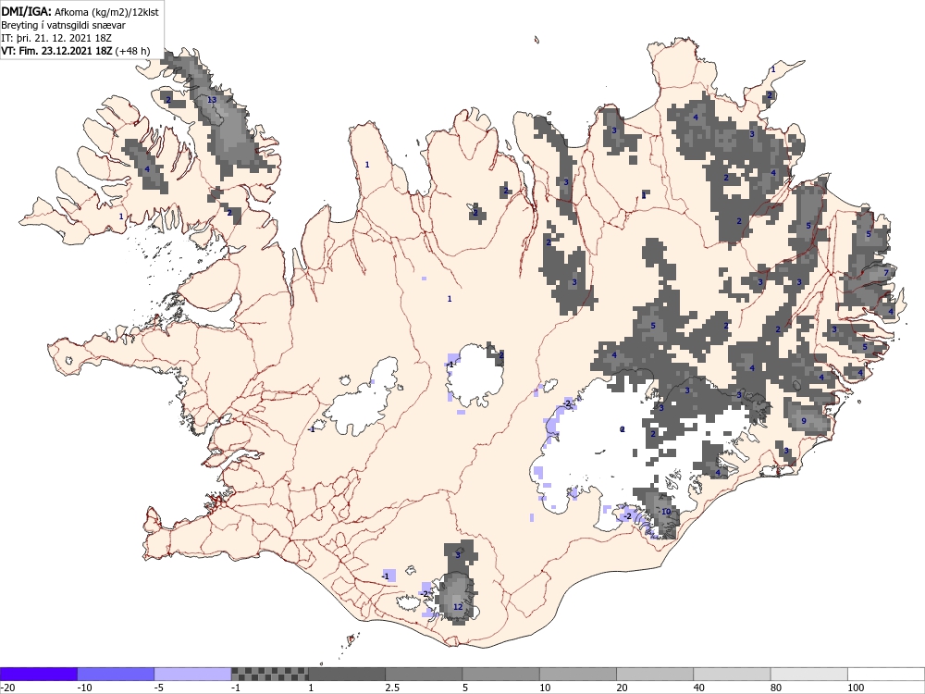The height and width of the screenshot is (694, 925).
Task: Click the 20 to 40 legend swatch
Action: (x=655, y=674)
